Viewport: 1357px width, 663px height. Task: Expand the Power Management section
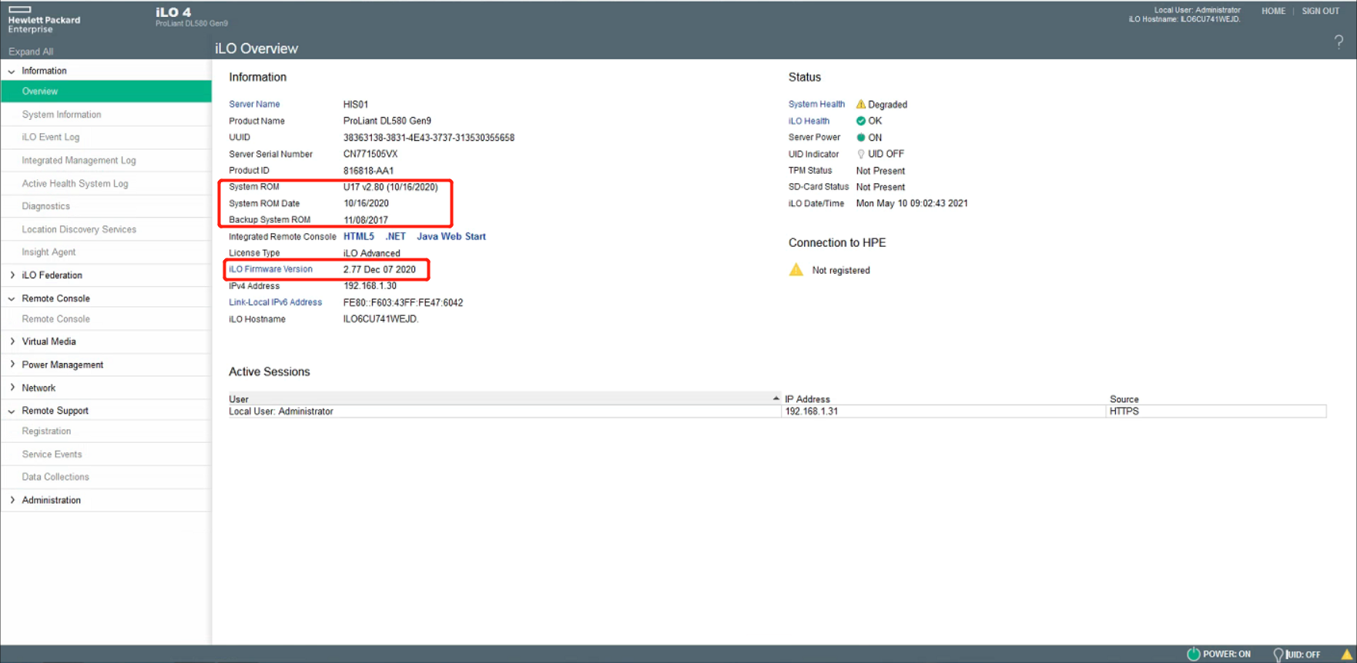coord(12,365)
